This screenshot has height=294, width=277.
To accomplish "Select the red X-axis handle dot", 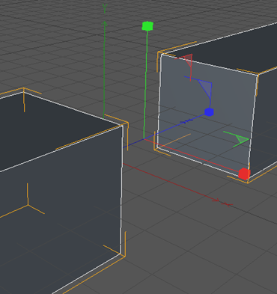I will [244, 174].
